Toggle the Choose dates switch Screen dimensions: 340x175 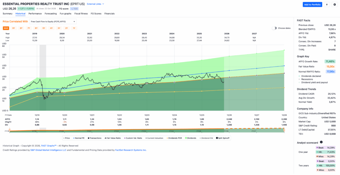(x=275, y=28)
